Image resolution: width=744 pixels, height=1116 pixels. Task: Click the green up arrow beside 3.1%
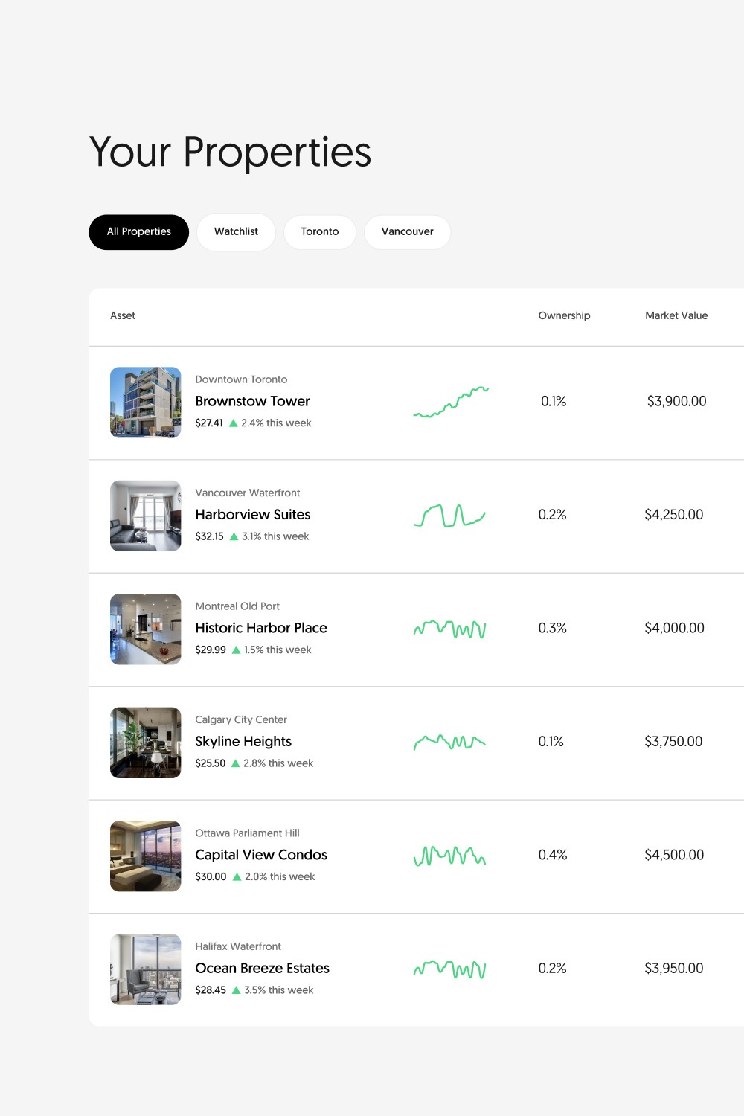click(234, 536)
